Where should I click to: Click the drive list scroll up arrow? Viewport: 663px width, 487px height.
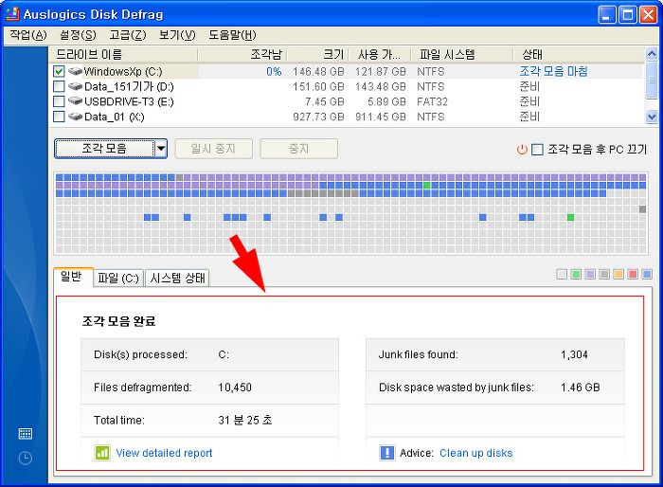pyautogui.click(x=652, y=54)
